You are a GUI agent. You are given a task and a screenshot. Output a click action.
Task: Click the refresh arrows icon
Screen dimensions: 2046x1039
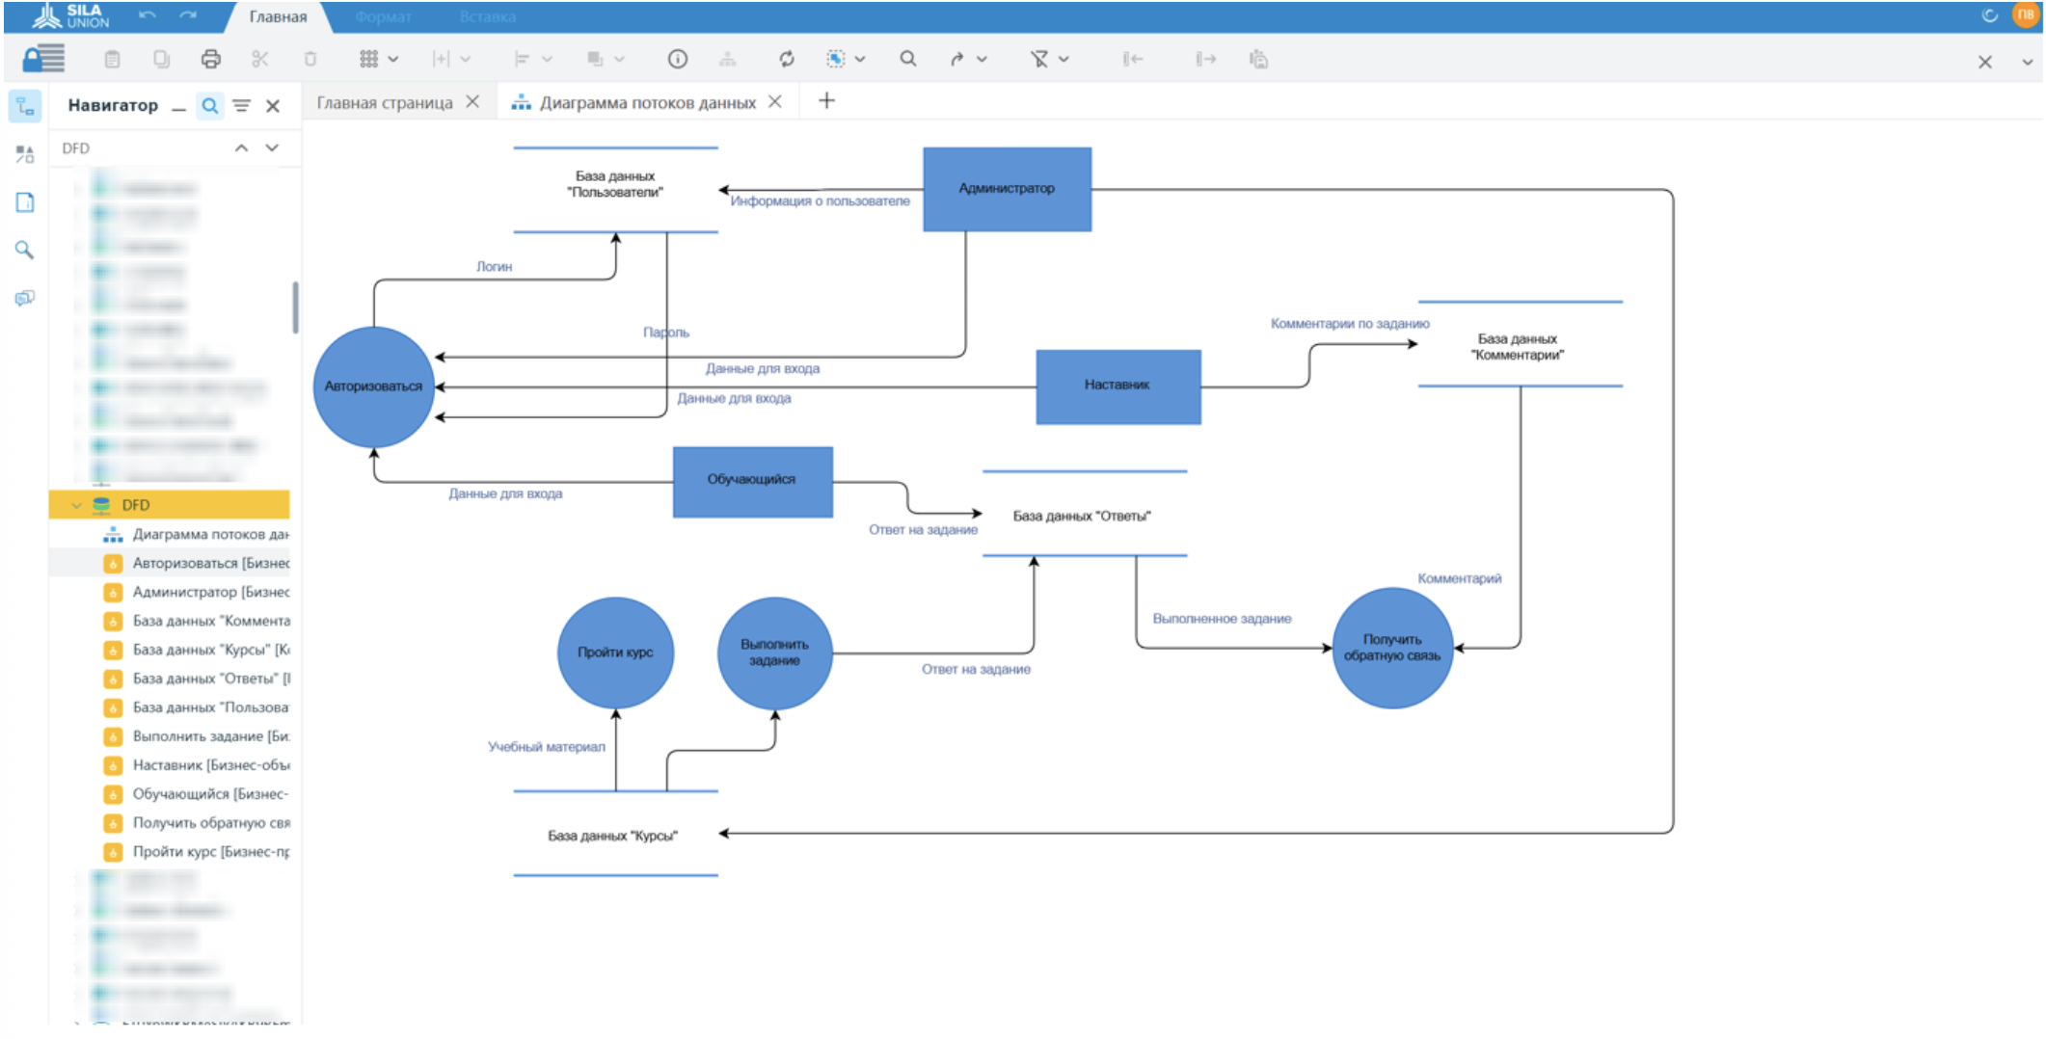tap(787, 60)
